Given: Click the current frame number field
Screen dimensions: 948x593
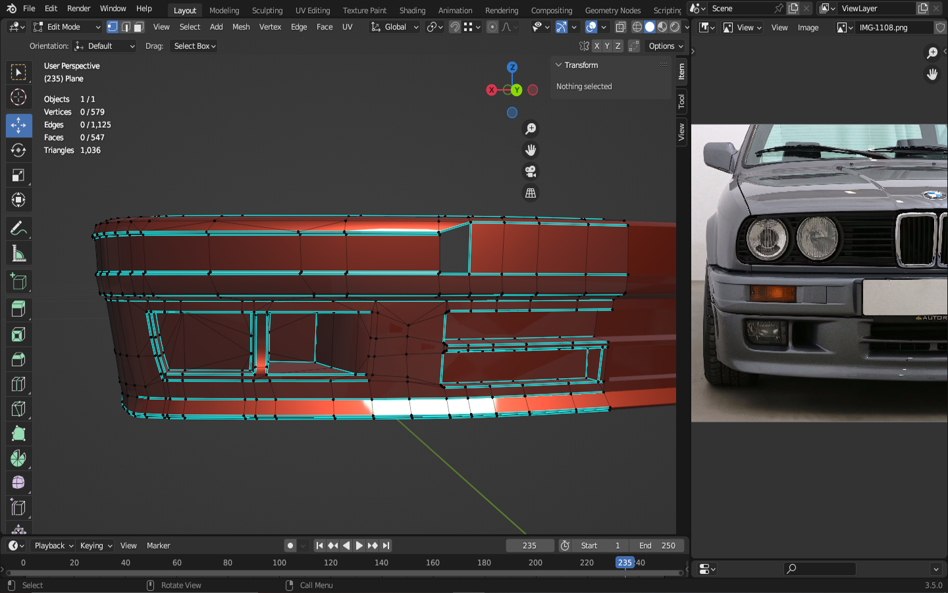Looking at the screenshot, I should point(529,546).
